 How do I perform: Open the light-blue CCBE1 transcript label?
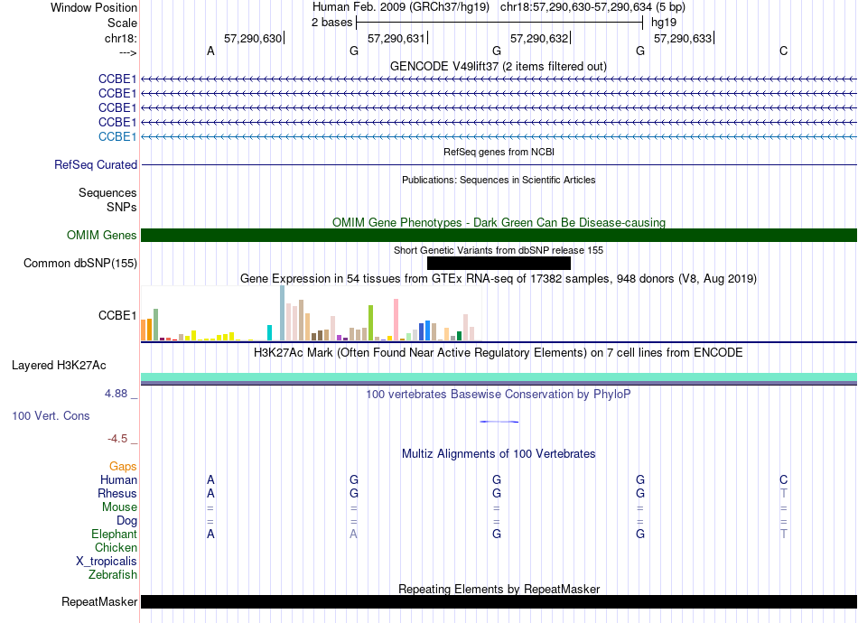point(117,136)
